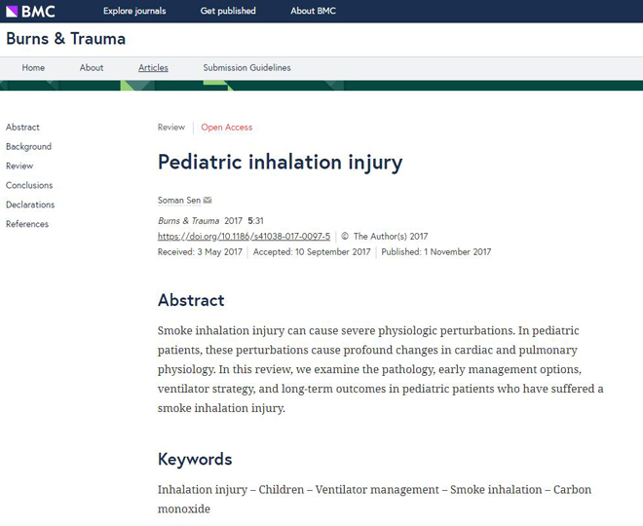The width and height of the screenshot is (643, 526).
Task: Jump to Declarations in sidebar
Action: (30, 205)
